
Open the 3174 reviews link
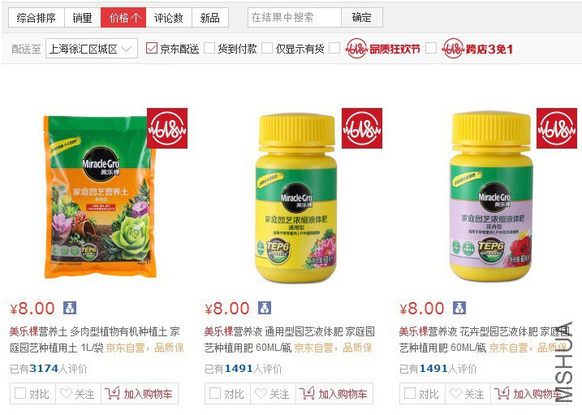pos(44,369)
